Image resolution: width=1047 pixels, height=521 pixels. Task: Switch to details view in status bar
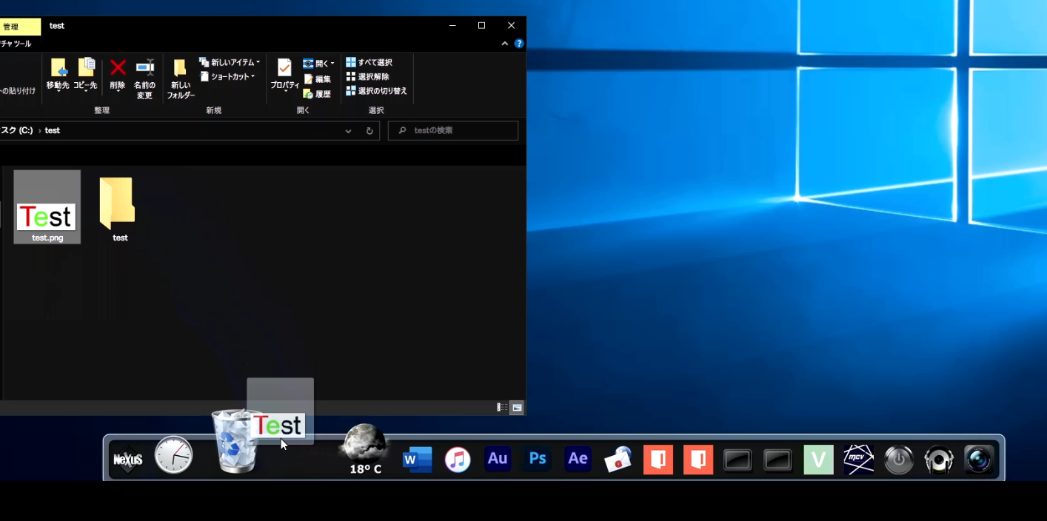(x=502, y=408)
